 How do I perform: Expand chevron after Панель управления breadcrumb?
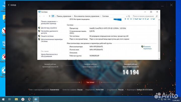coord(73,16)
